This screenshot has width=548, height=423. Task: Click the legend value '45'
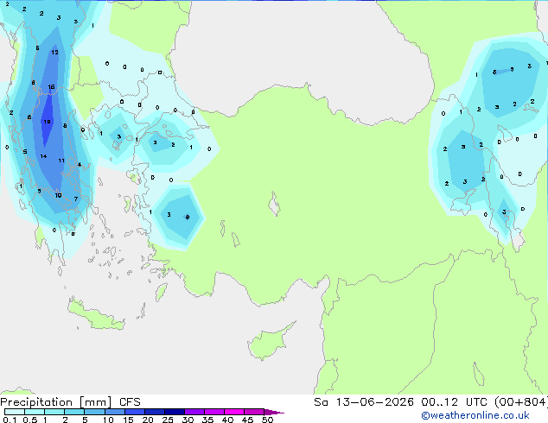pos(247,420)
